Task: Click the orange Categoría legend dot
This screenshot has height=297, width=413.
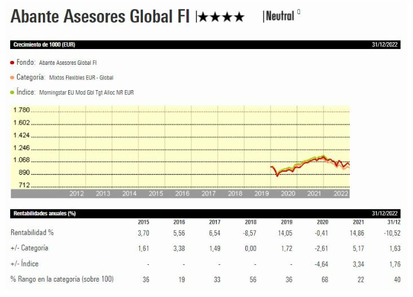Action: pos(12,77)
